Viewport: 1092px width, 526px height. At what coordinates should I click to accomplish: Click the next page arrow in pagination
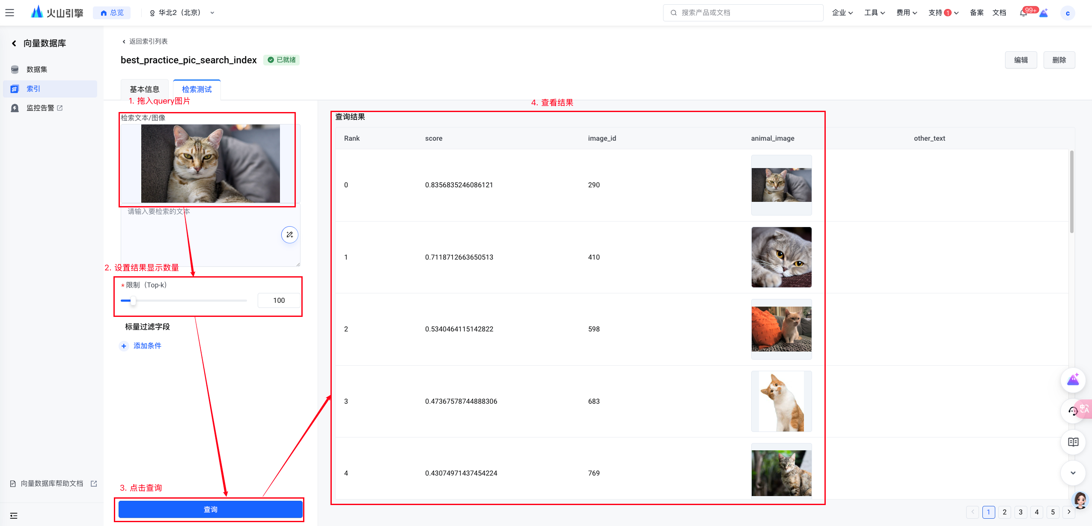1069,512
